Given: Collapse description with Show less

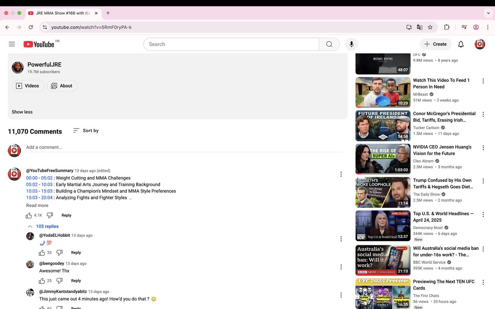Looking at the screenshot, I should (x=22, y=112).
